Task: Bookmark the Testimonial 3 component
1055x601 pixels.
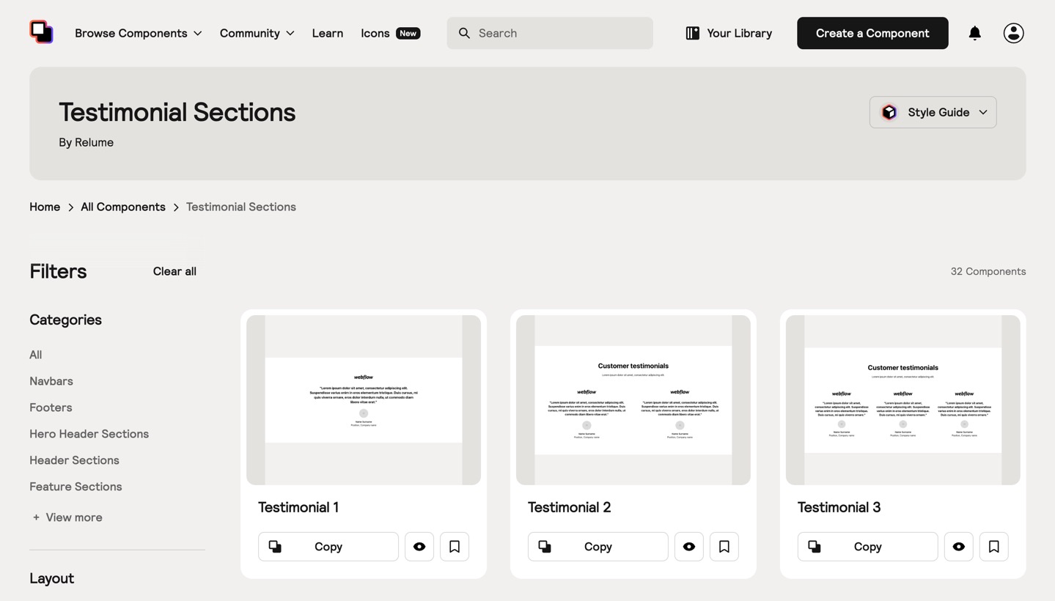Action: (x=994, y=547)
